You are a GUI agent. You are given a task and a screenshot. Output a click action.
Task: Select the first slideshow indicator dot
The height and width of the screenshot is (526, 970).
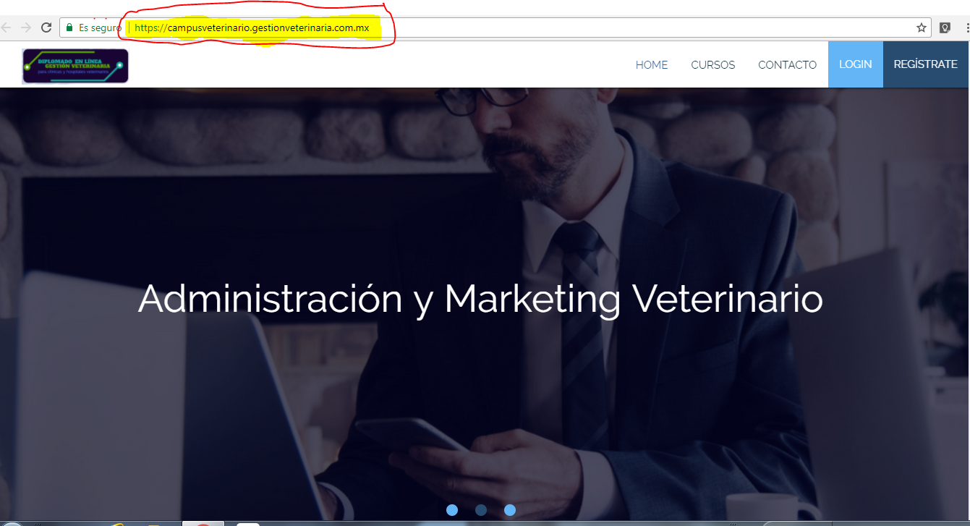pos(452,510)
